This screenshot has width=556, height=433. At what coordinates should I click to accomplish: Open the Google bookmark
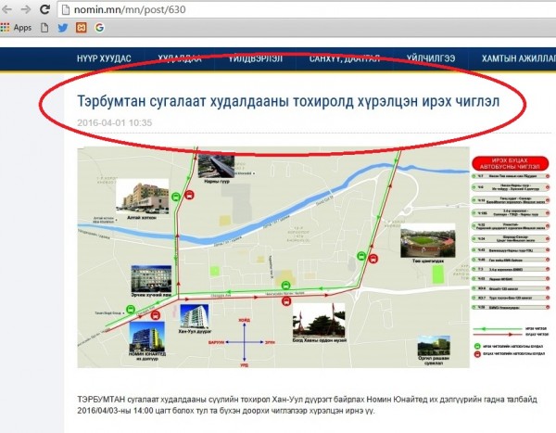[100, 28]
